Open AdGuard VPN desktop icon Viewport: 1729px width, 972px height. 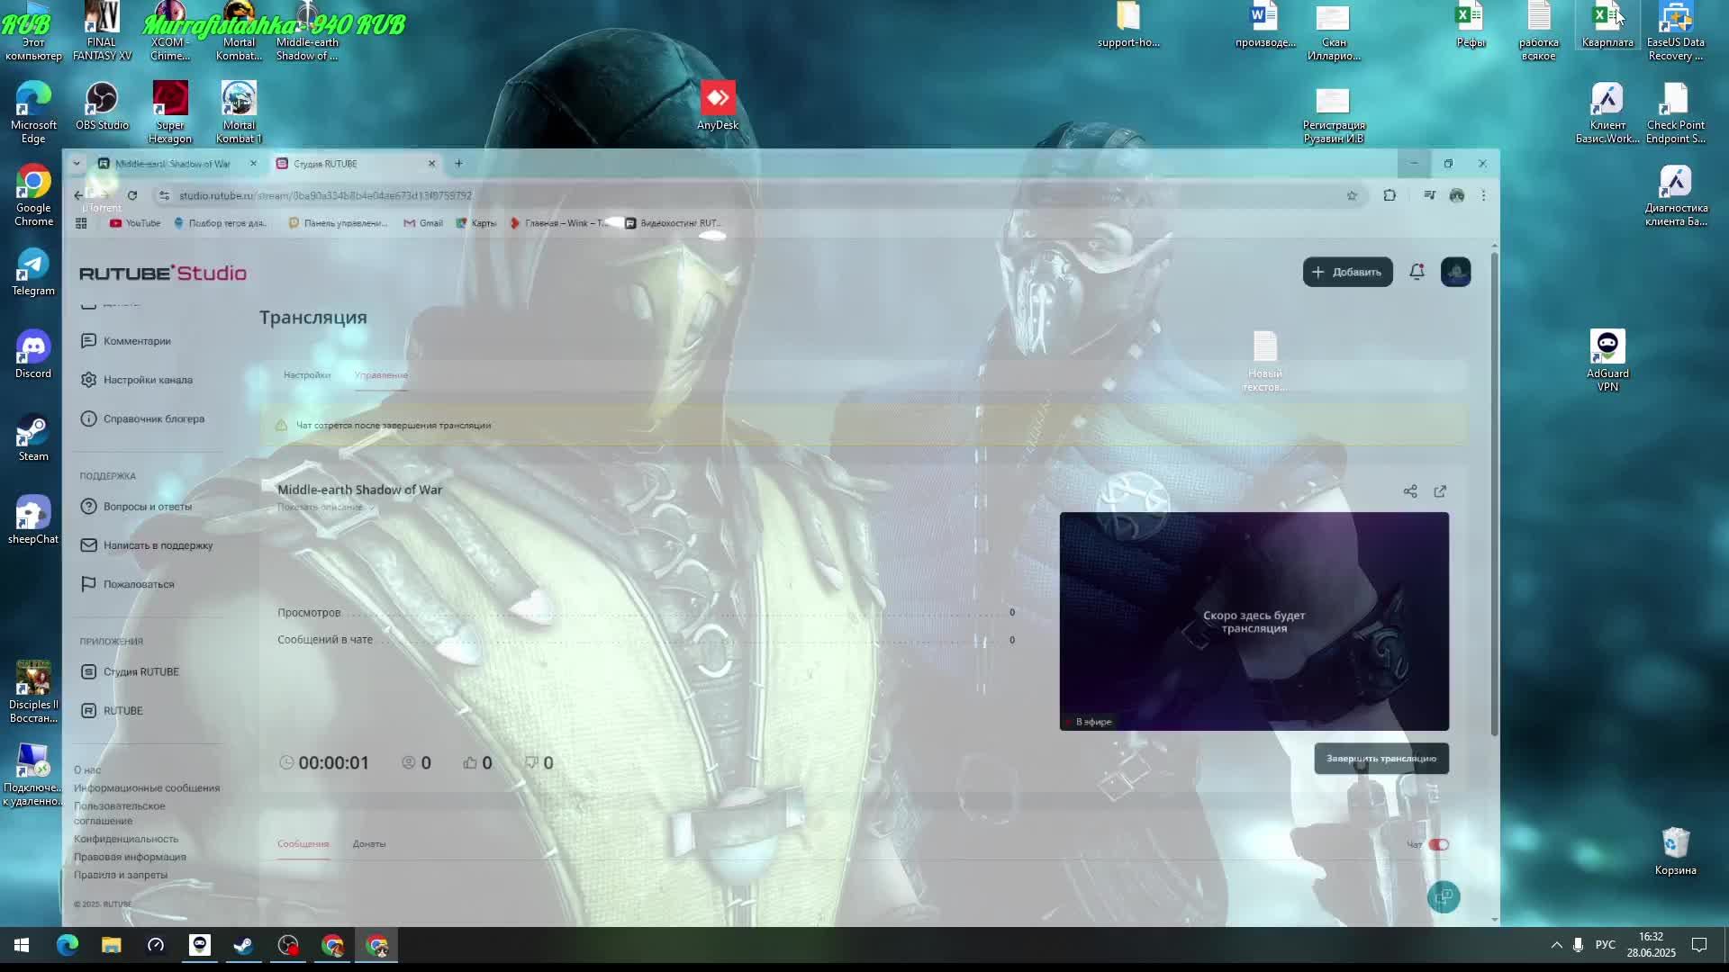point(1607,361)
